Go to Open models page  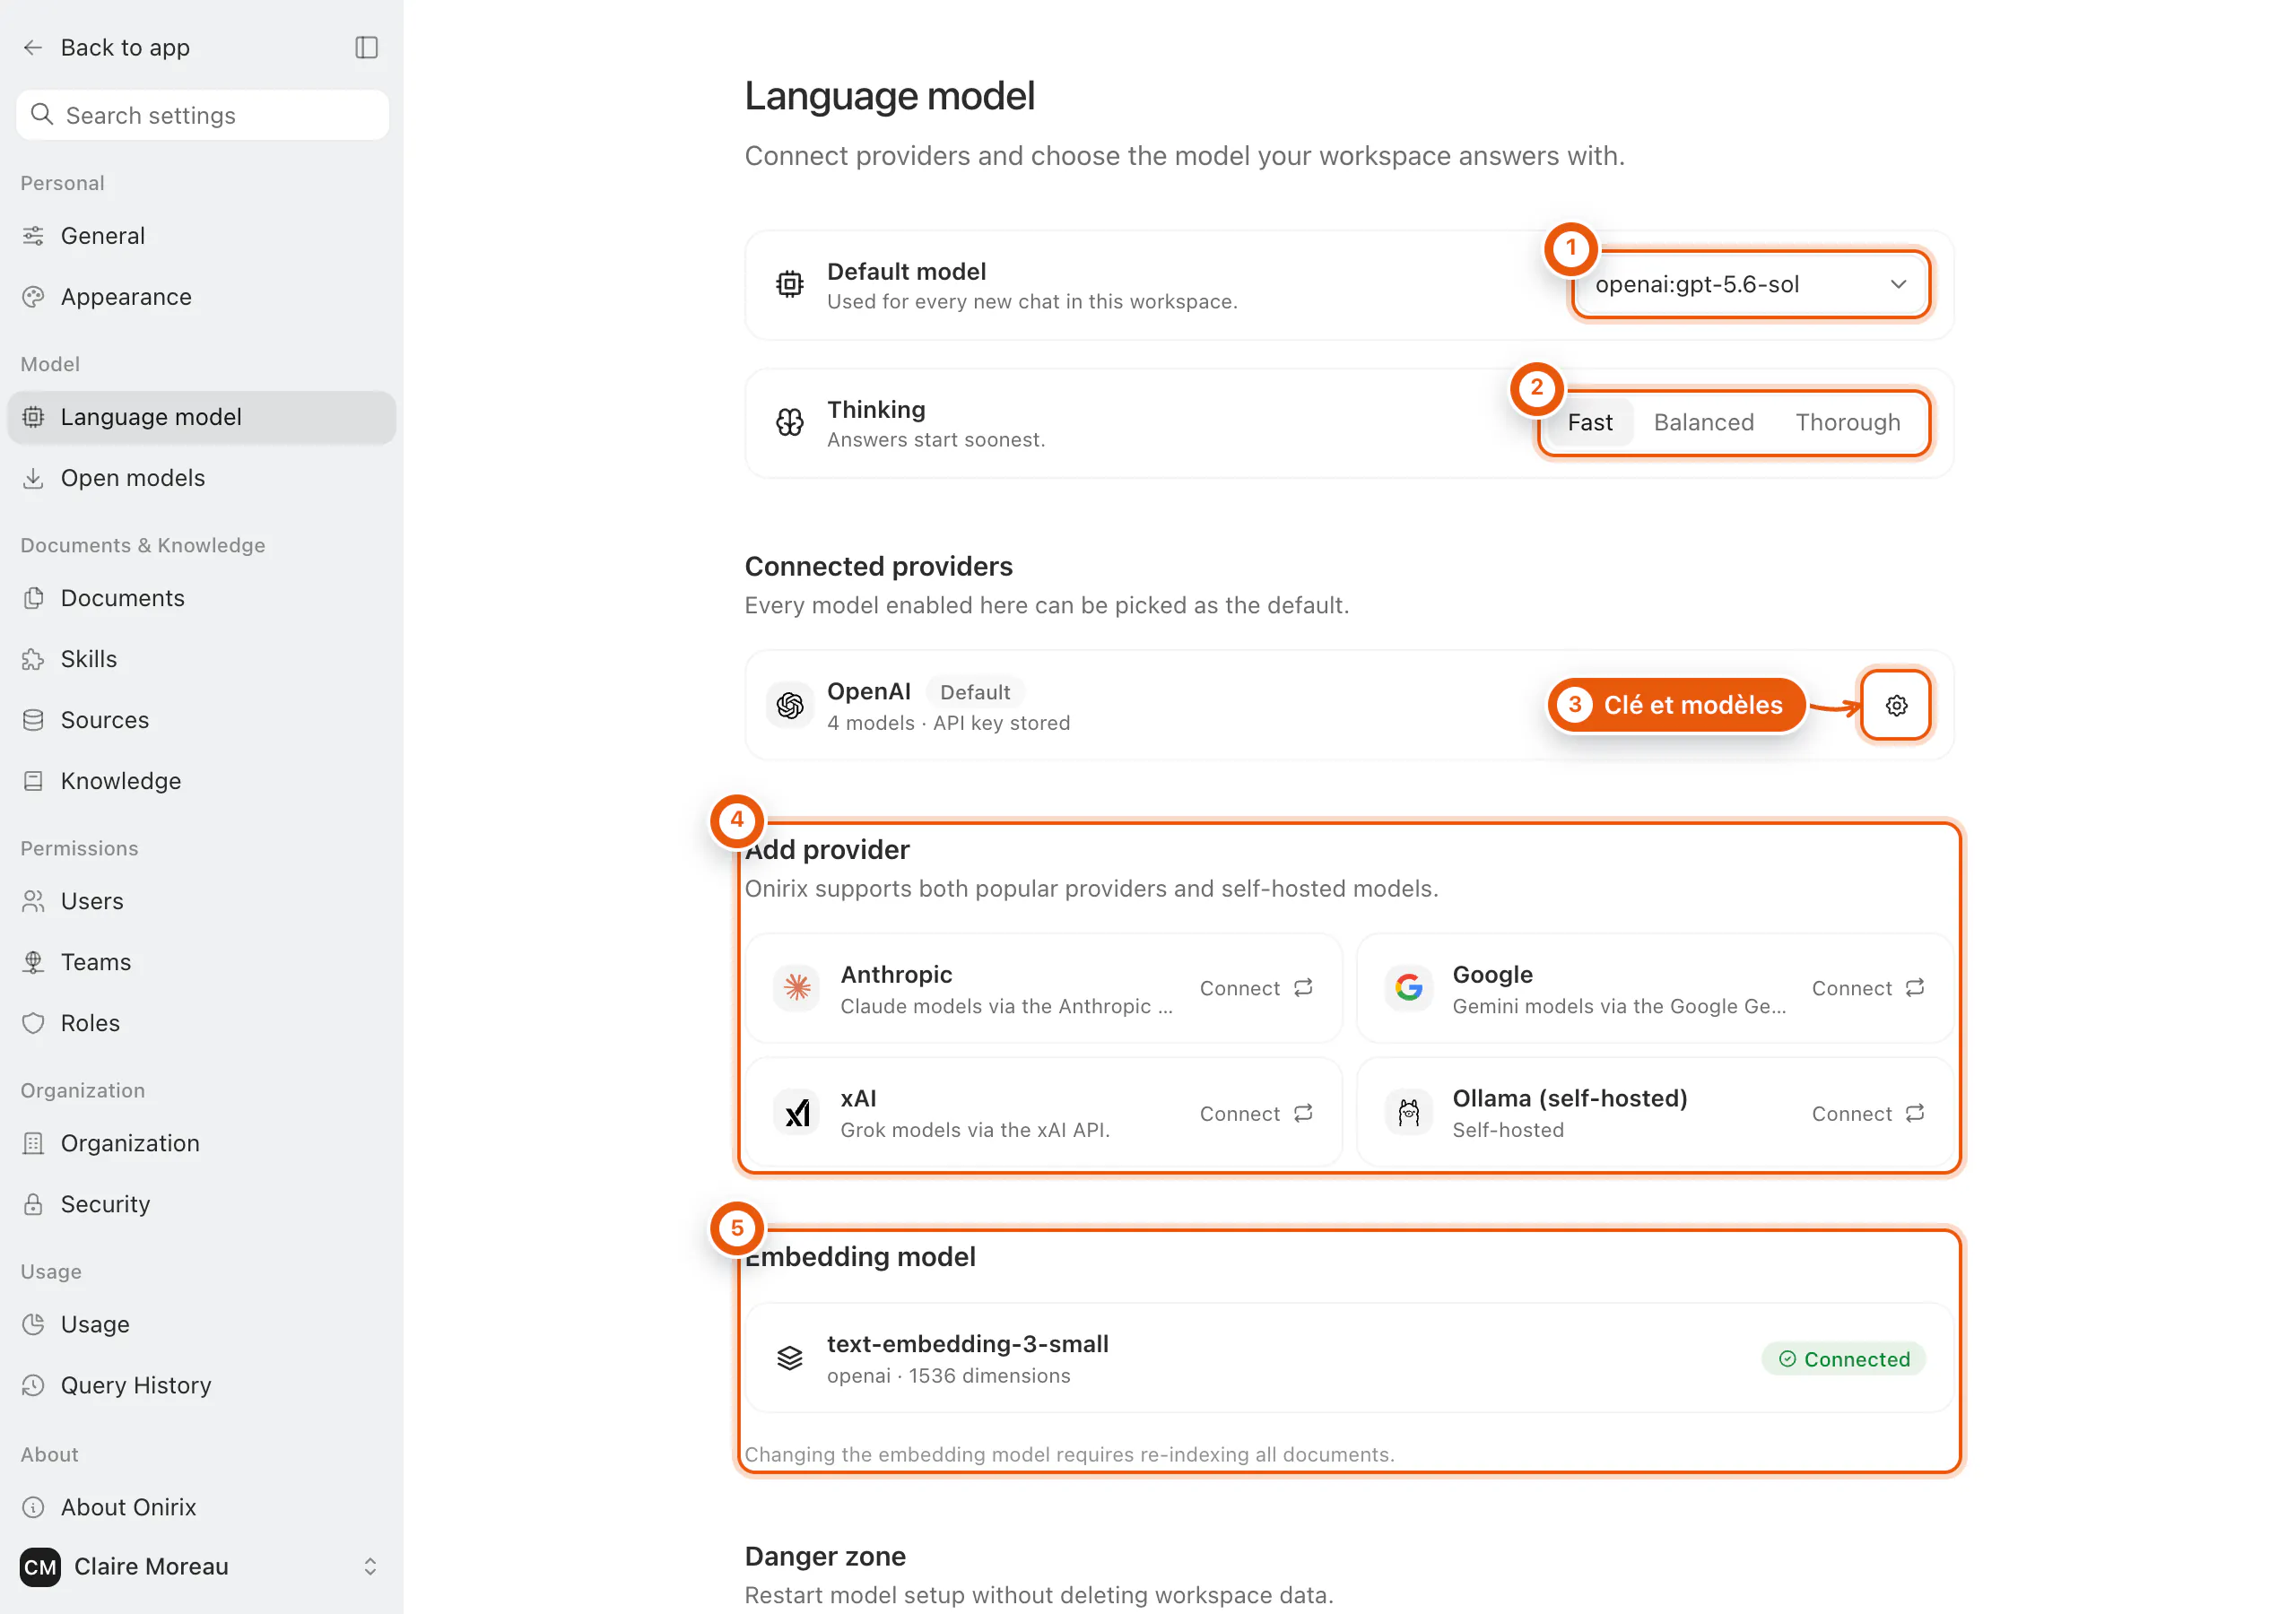click(x=202, y=478)
